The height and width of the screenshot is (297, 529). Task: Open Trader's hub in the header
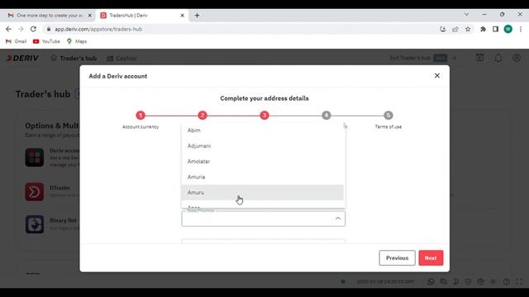point(74,59)
